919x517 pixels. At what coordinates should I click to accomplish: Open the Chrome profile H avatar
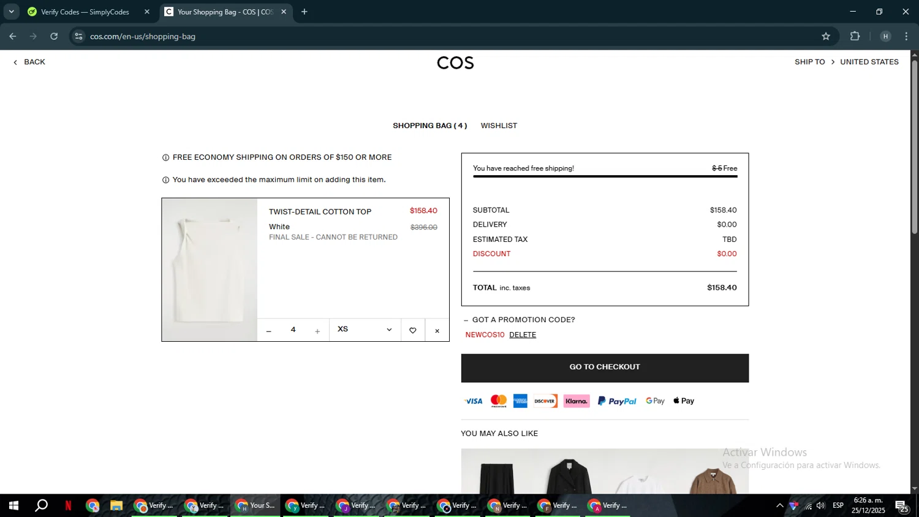[885, 36]
